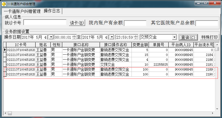Viewport: 222px width, 118px height.
Task: Open the start date dropdown calendar
Action: click(51, 37)
